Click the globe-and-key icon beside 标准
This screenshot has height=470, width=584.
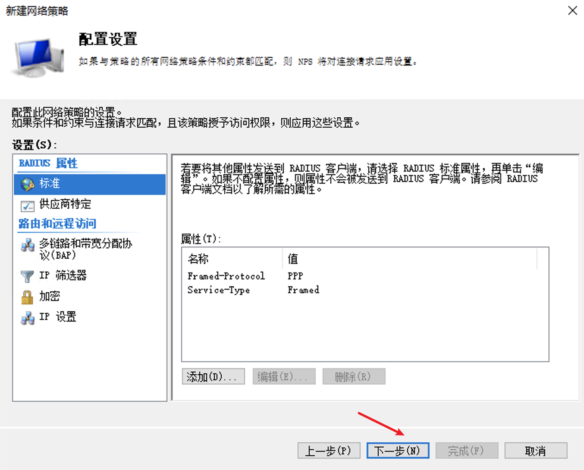coord(27,184)
